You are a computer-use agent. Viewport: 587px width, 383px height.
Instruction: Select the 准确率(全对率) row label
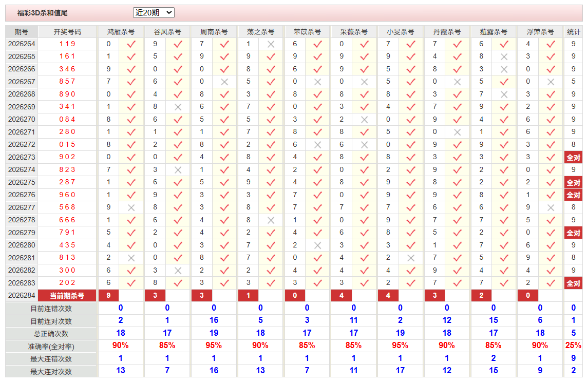(51, 347)
